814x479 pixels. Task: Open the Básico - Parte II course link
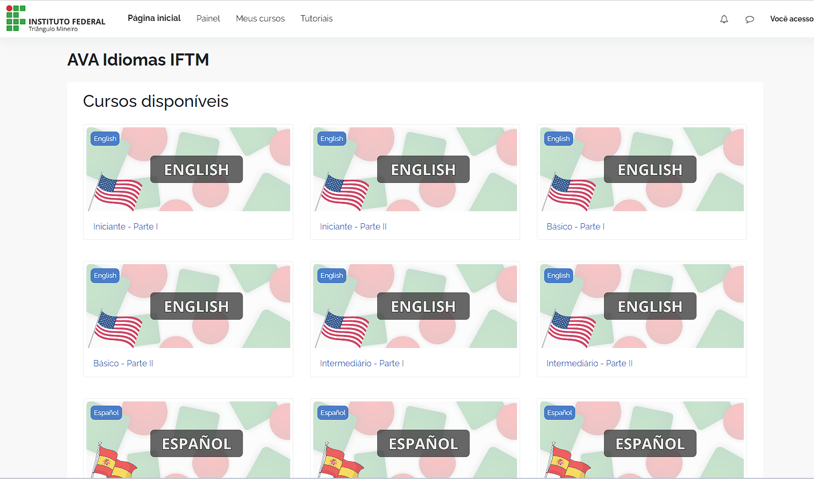click(x=123, y=363)
